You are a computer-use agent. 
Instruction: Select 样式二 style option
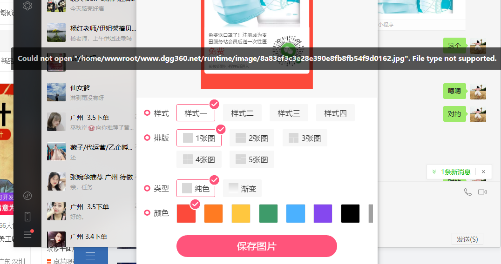pos(242,113)
